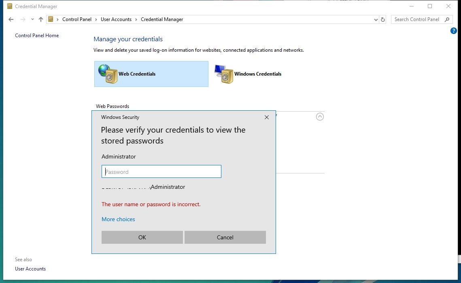The height and width of the screenshot is (283, 461).
Task: Open More choices in the dialog
Action: pyautogui.click(x=118, y=219)
